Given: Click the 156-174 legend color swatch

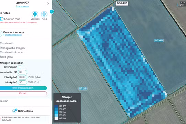Looking at the screenshot, I should point(56,106).
